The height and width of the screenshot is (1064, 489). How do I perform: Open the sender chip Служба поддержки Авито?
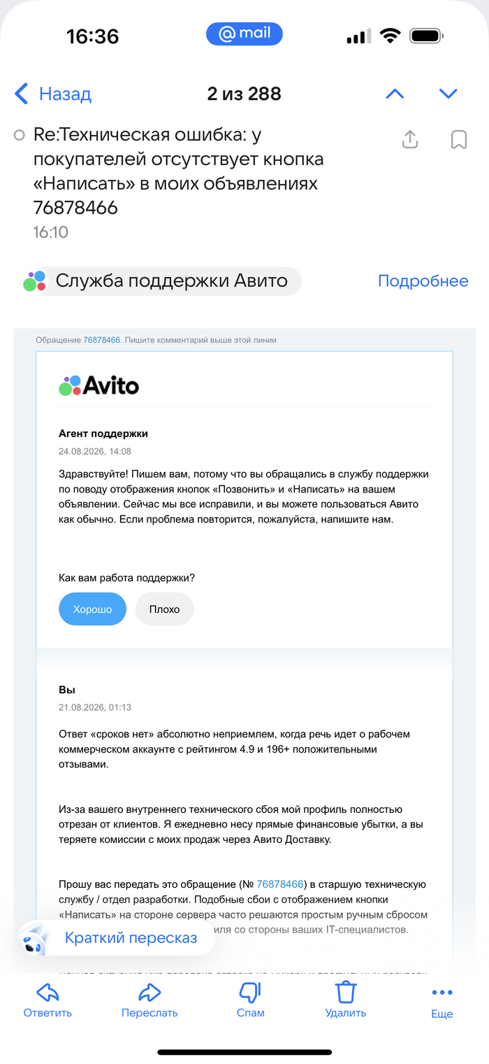[x=161, y=281]
